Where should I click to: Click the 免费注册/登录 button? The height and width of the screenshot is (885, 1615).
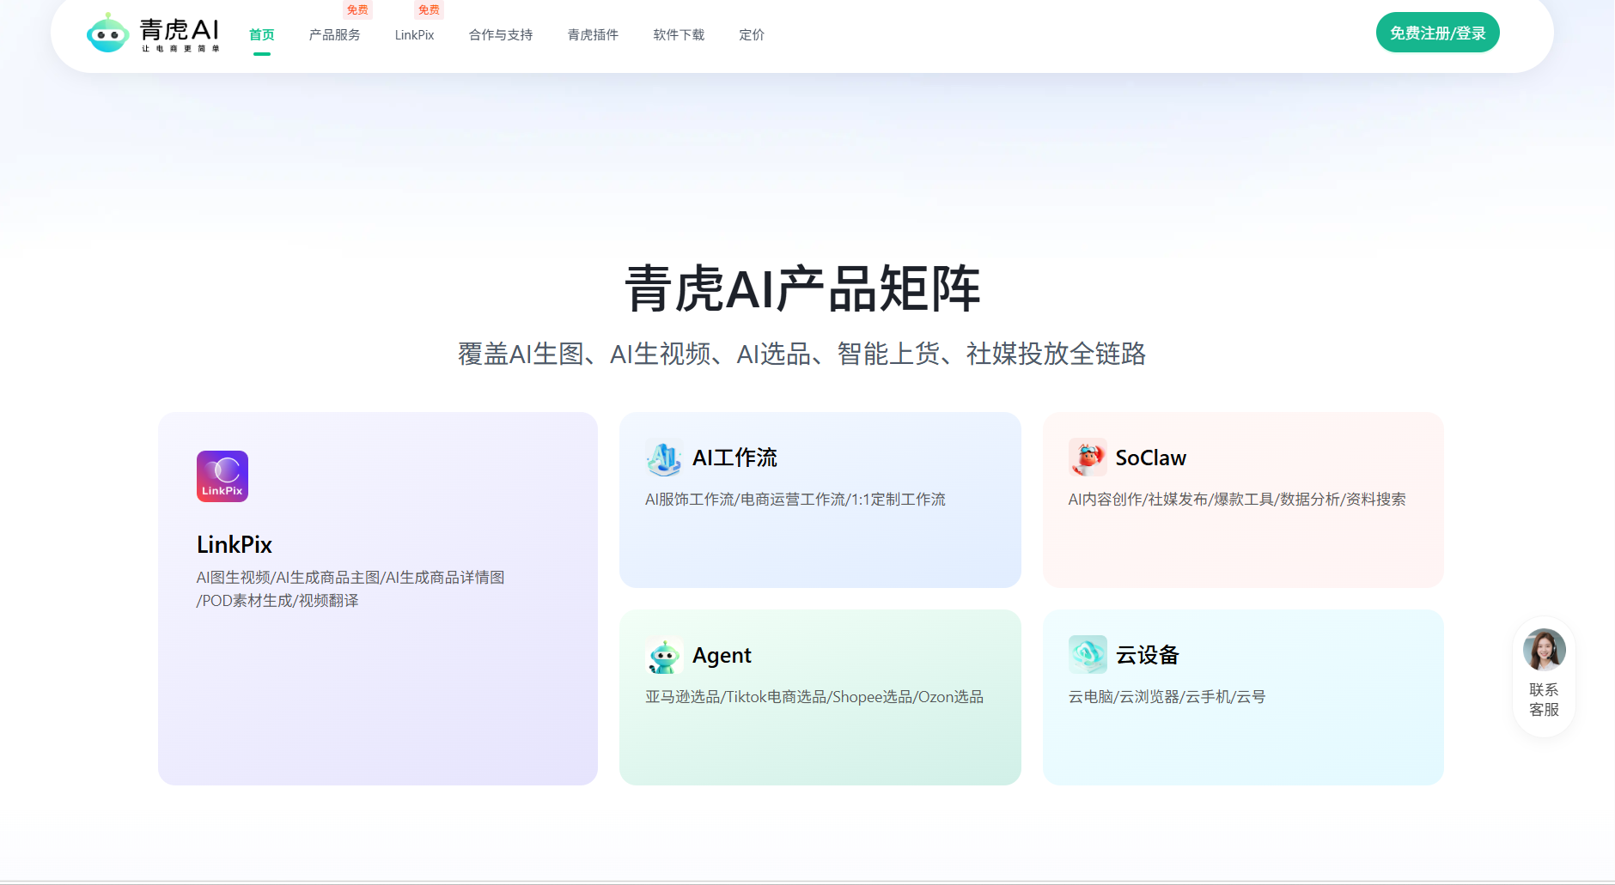tap(1438, 33)
